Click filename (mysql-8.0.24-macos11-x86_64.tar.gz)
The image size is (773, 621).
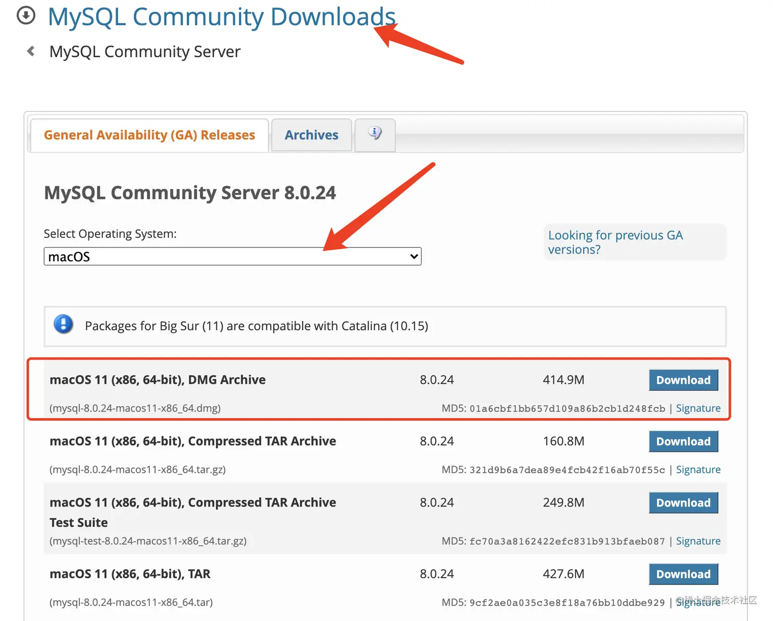point(138,470)
